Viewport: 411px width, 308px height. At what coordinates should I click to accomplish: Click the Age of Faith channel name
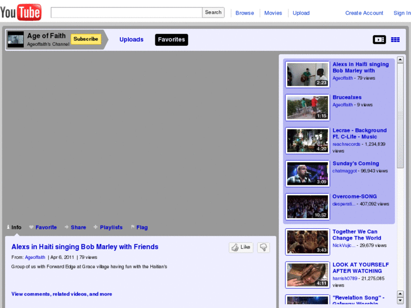point(46,36)
